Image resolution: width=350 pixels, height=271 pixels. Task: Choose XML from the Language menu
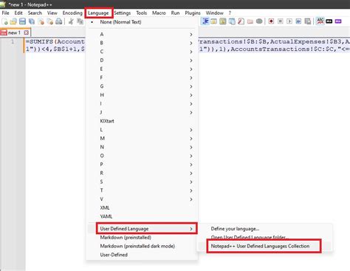click(x=142, y=207)
